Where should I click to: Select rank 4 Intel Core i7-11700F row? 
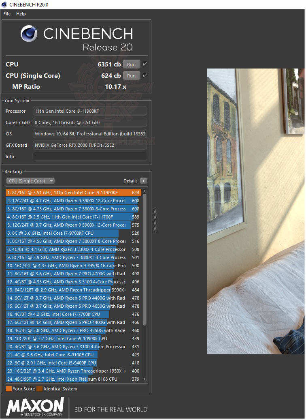(x=73, y=217)
